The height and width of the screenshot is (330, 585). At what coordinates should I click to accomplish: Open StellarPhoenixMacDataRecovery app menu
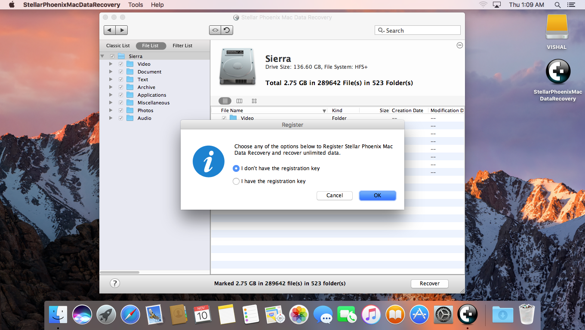coord(71,5)
